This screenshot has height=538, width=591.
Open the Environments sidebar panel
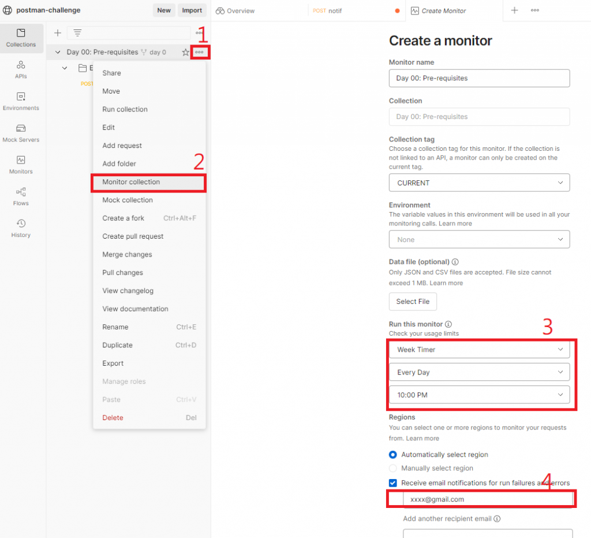pos(21,102)
